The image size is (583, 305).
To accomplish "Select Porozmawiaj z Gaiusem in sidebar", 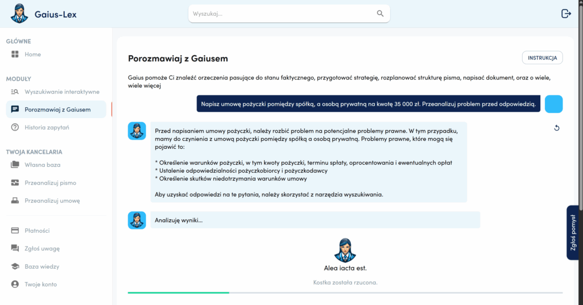I will click(x=56, y=110).
